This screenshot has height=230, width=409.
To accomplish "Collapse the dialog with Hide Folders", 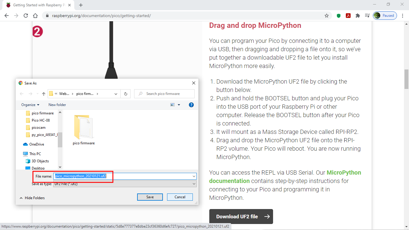I will (x=32, y=198).
